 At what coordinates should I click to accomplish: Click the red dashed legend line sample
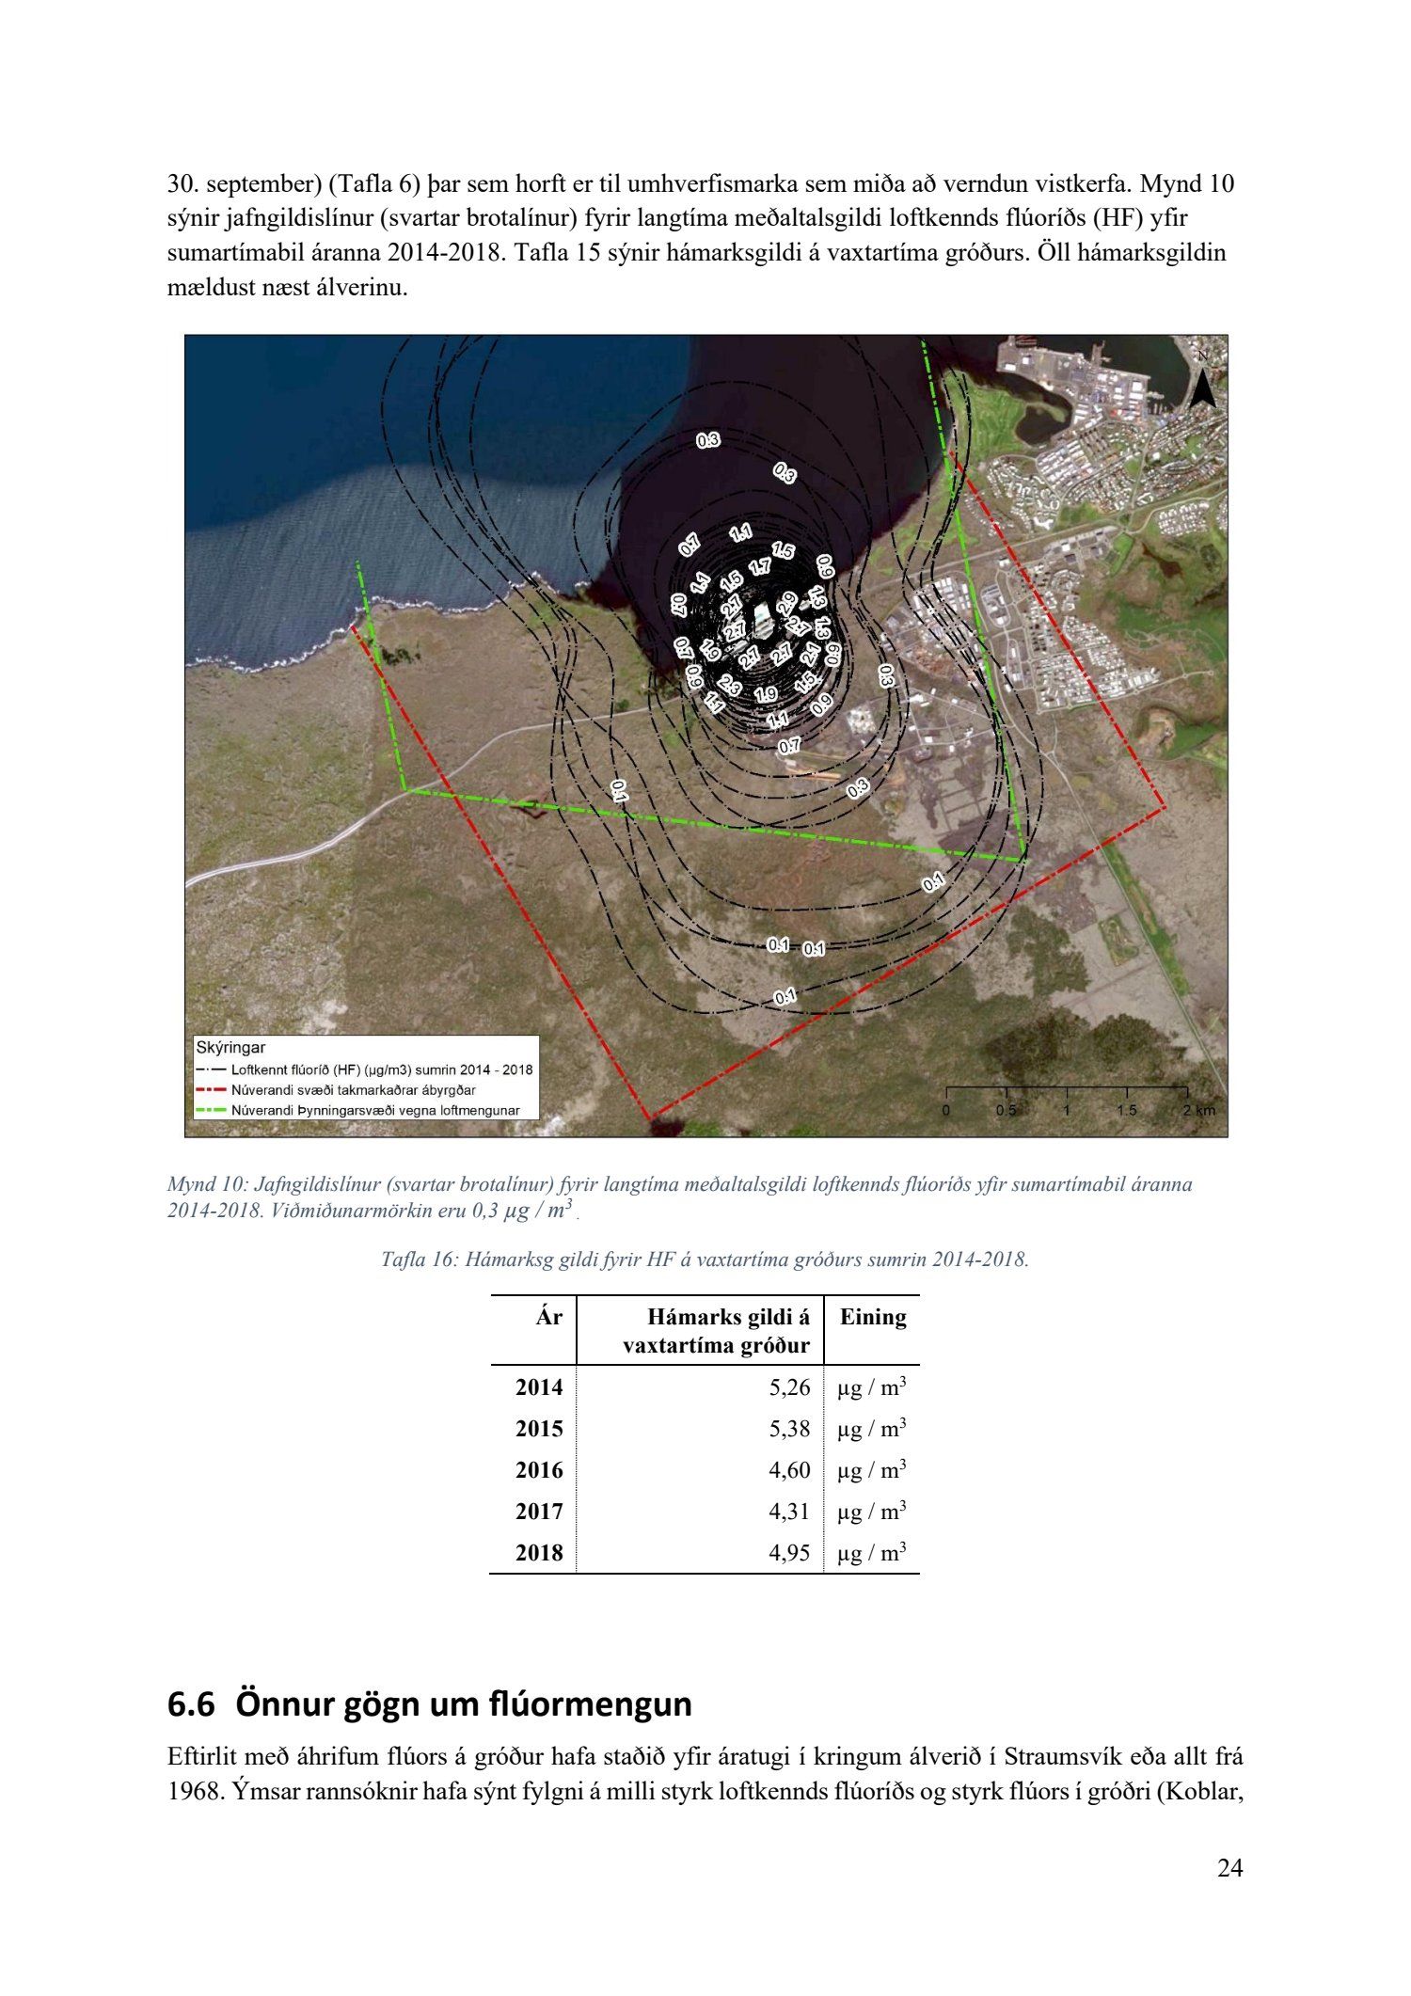[211, 1090]
